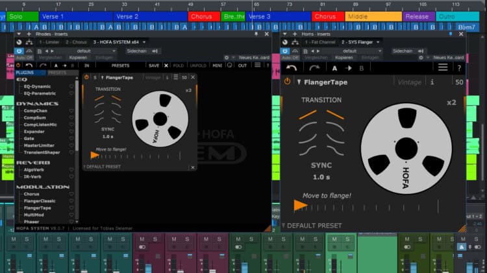
Task: Click Sidechain button in Rhodes window
Action: (x=136, y=51)
